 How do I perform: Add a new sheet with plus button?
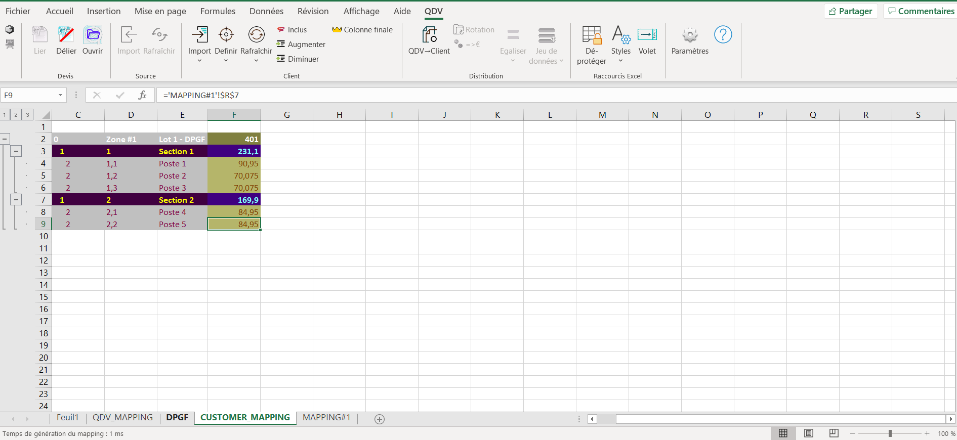coord(380,419)
